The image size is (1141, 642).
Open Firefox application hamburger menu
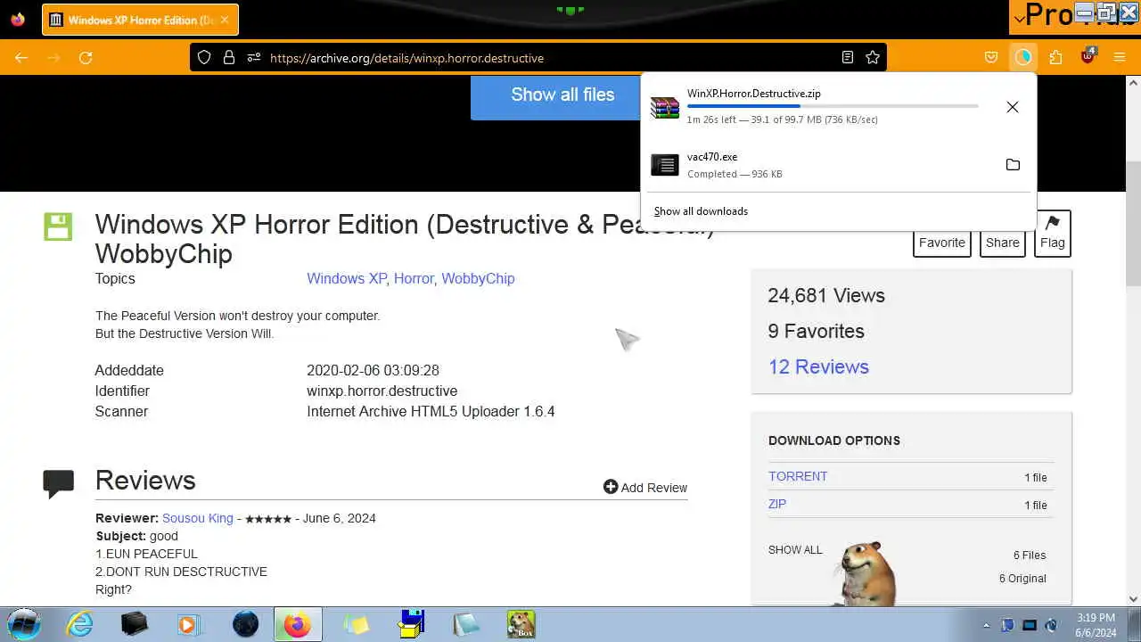click(x=1120, y=58)
